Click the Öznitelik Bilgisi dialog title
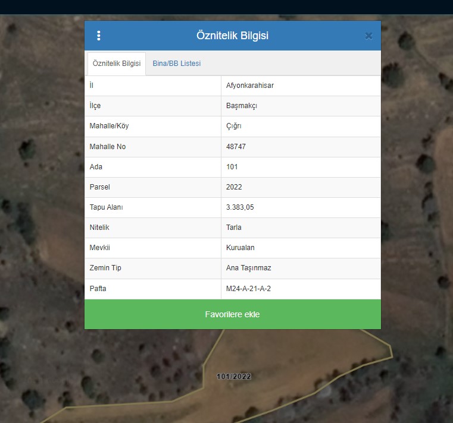 [232, 36]
